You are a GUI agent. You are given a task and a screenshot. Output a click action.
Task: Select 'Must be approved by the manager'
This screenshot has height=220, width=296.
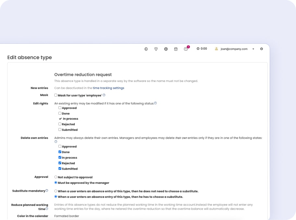(56, 183)
